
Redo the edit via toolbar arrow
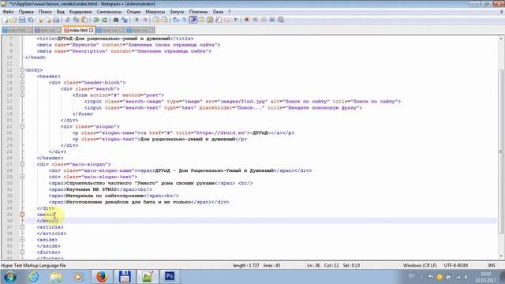(x=105, y=20)
